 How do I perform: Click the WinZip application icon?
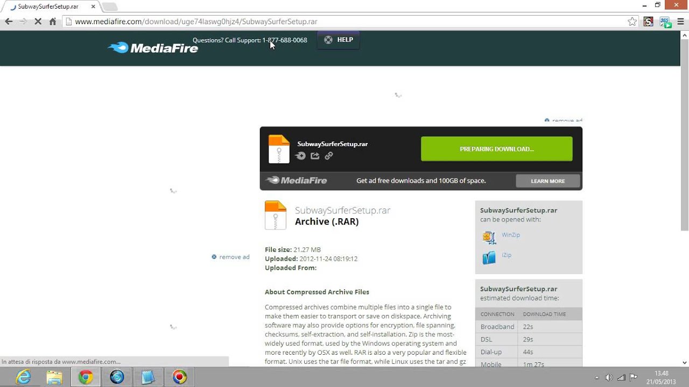[489, 237]
